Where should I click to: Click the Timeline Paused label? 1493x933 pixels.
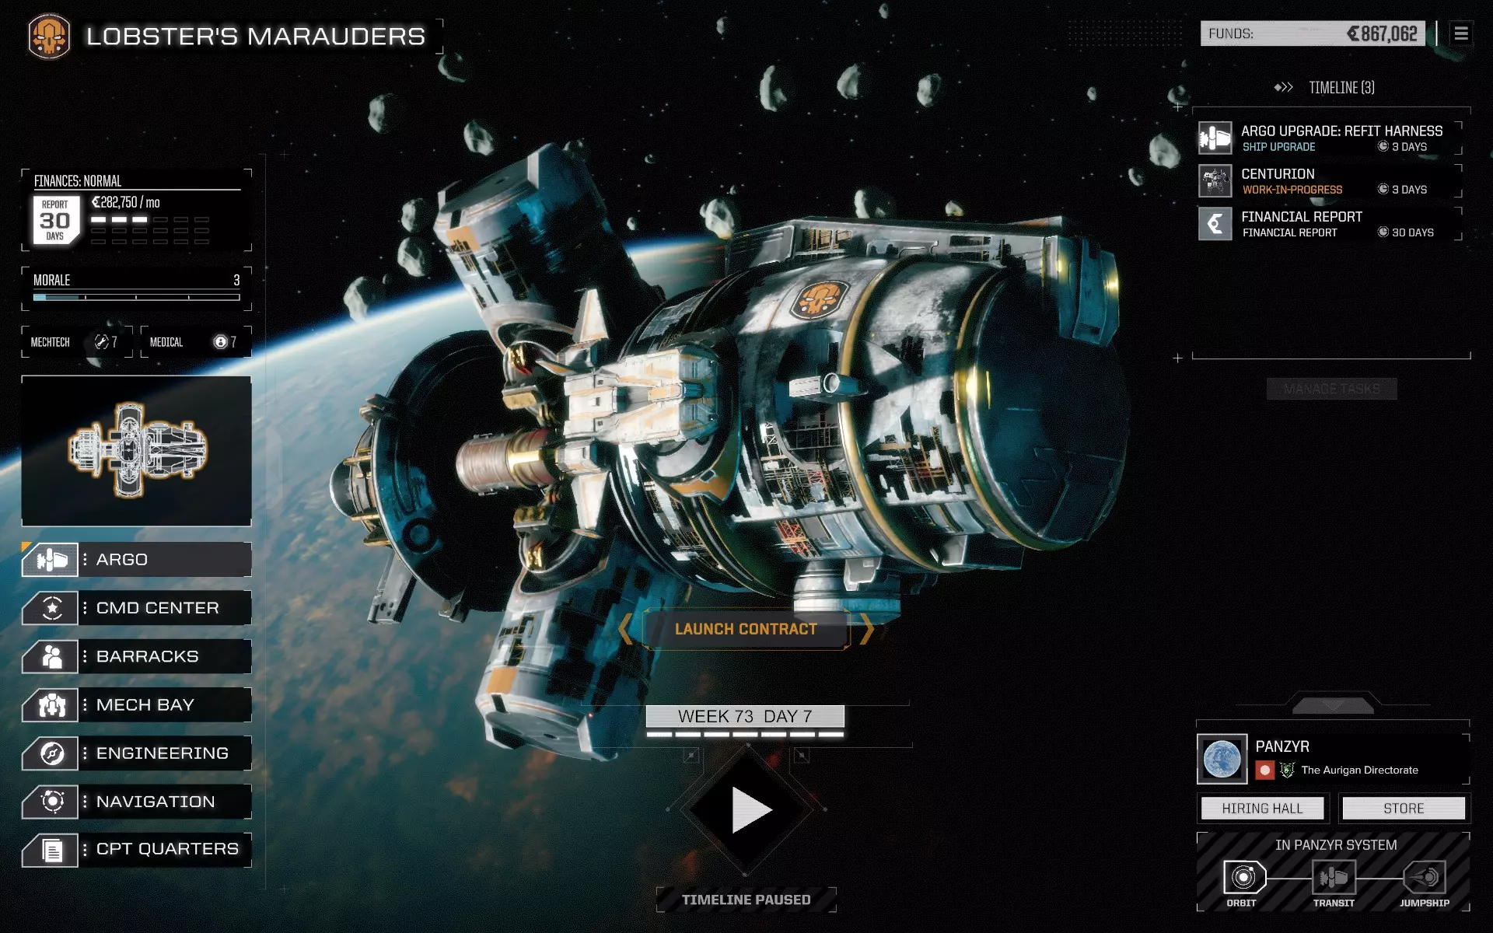(x=746, y=900)
